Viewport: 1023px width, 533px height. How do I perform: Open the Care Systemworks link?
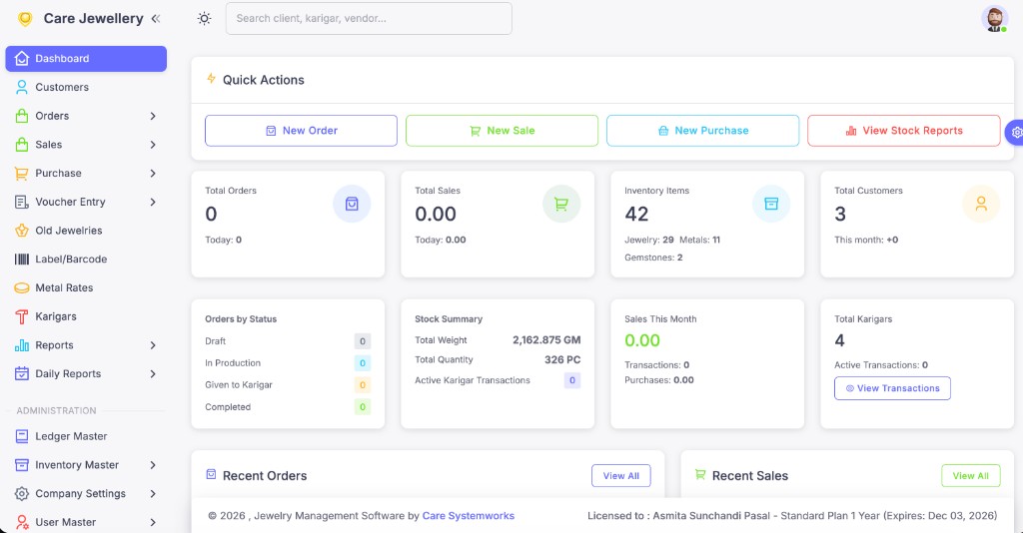point(468,516)
